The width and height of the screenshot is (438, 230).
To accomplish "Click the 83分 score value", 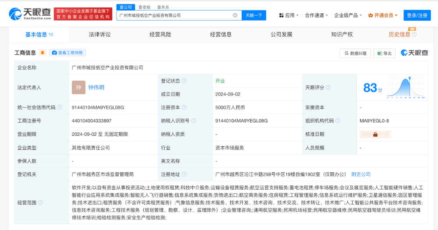I will (373, 88).
